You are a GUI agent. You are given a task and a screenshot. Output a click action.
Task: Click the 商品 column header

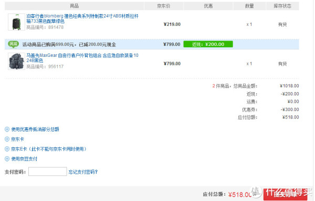74,6
